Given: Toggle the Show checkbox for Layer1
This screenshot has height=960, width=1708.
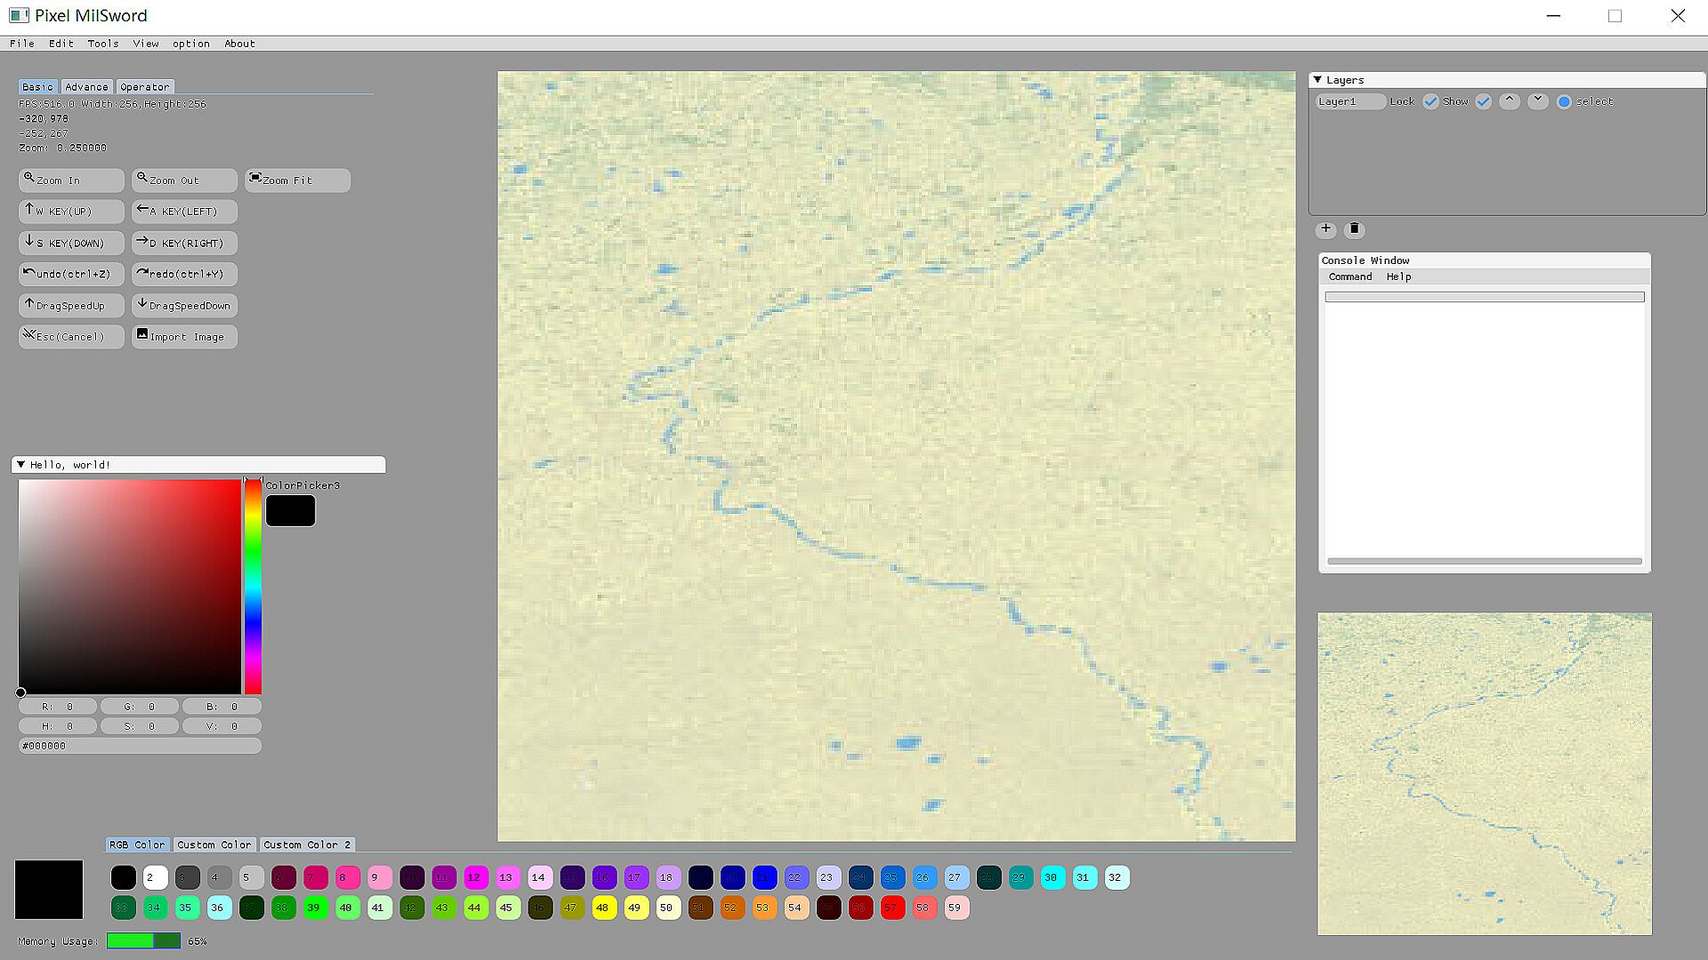Looking at the screenshot, I should pyautogui.click(x=1483, y=102).
